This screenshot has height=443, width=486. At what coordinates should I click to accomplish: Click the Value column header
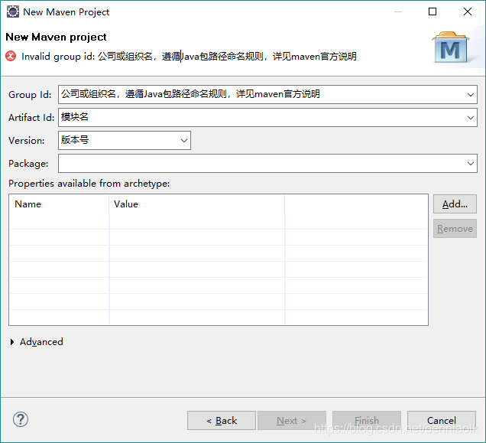197,204
